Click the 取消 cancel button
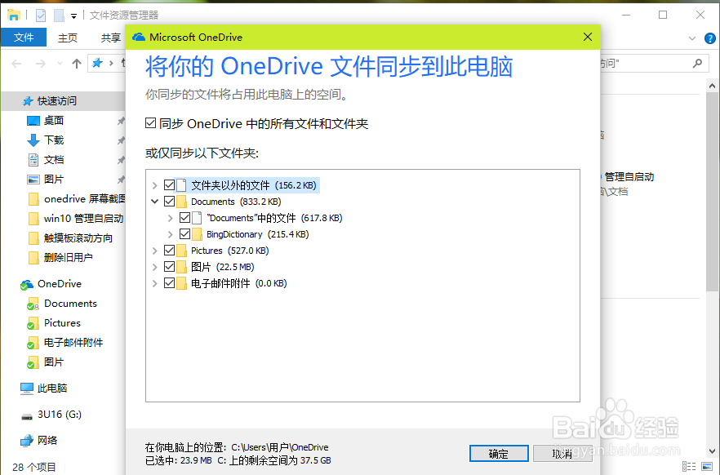 point(563,454)
